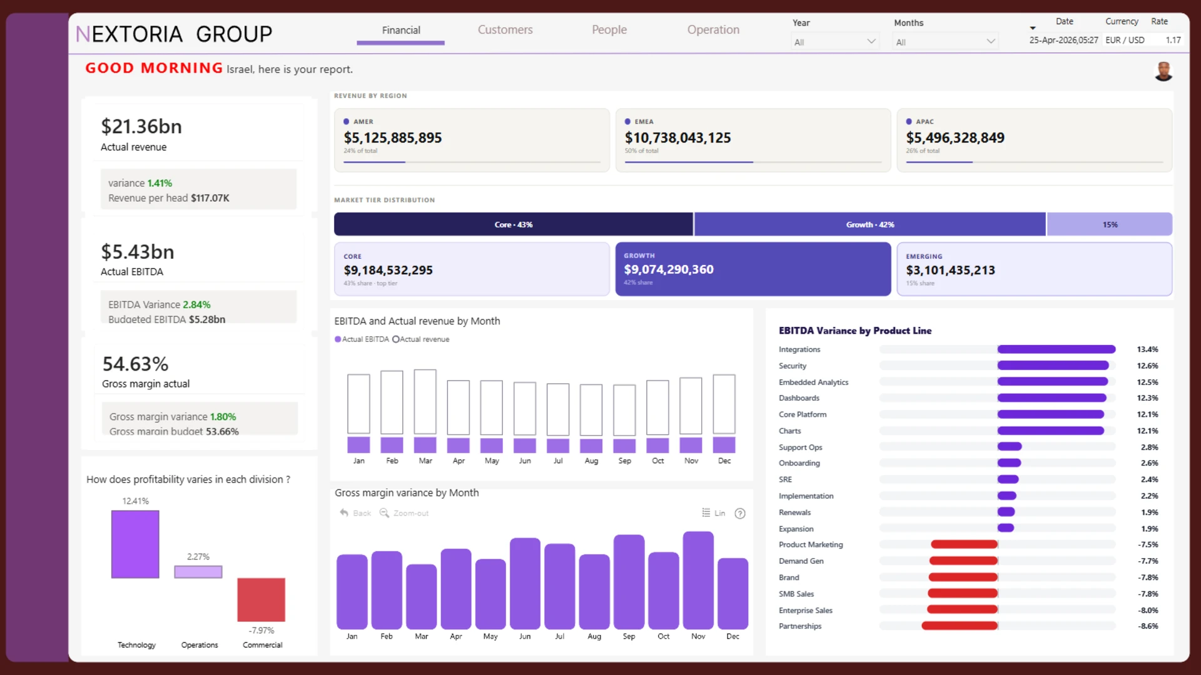
Task: Select the Growth market tier card
Action: (753, 269)
